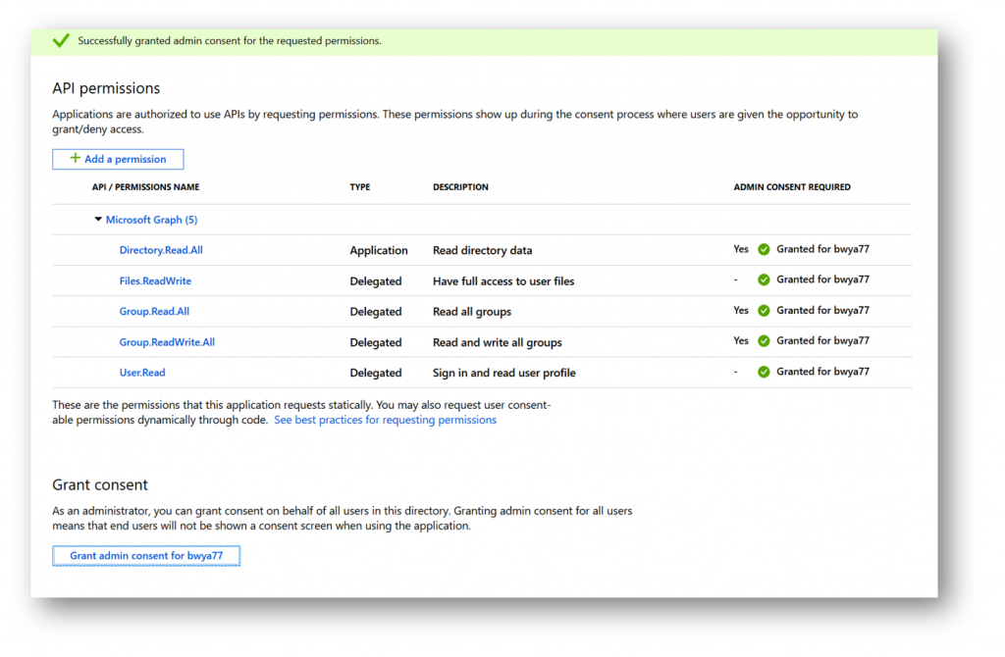Click the Sign in and read user profile description

[x=504, y=373]
